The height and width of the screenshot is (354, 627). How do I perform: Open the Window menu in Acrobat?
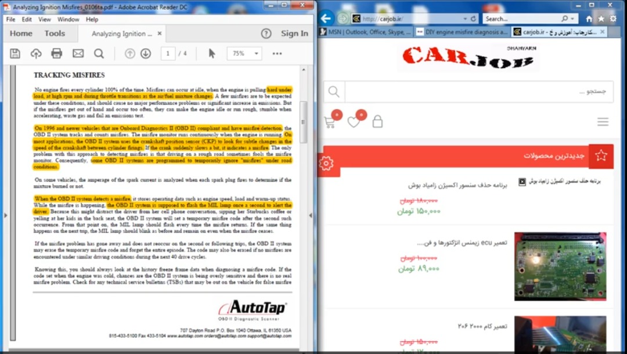point(68,19)
